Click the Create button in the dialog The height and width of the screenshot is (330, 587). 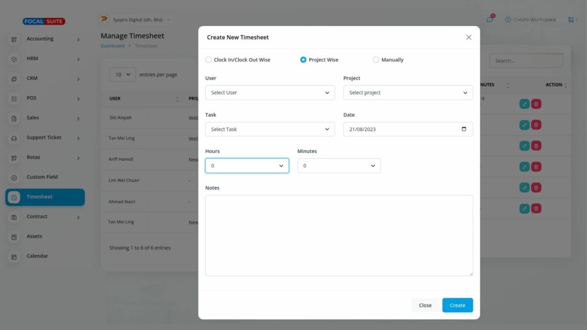point(457,305)
